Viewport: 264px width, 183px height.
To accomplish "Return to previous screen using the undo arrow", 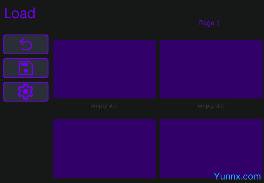I will tap(26, 44).
